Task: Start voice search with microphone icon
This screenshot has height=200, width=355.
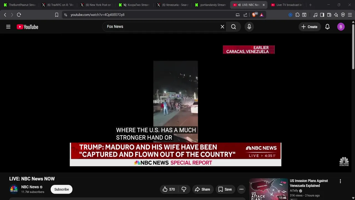Action: pos(249,27)
